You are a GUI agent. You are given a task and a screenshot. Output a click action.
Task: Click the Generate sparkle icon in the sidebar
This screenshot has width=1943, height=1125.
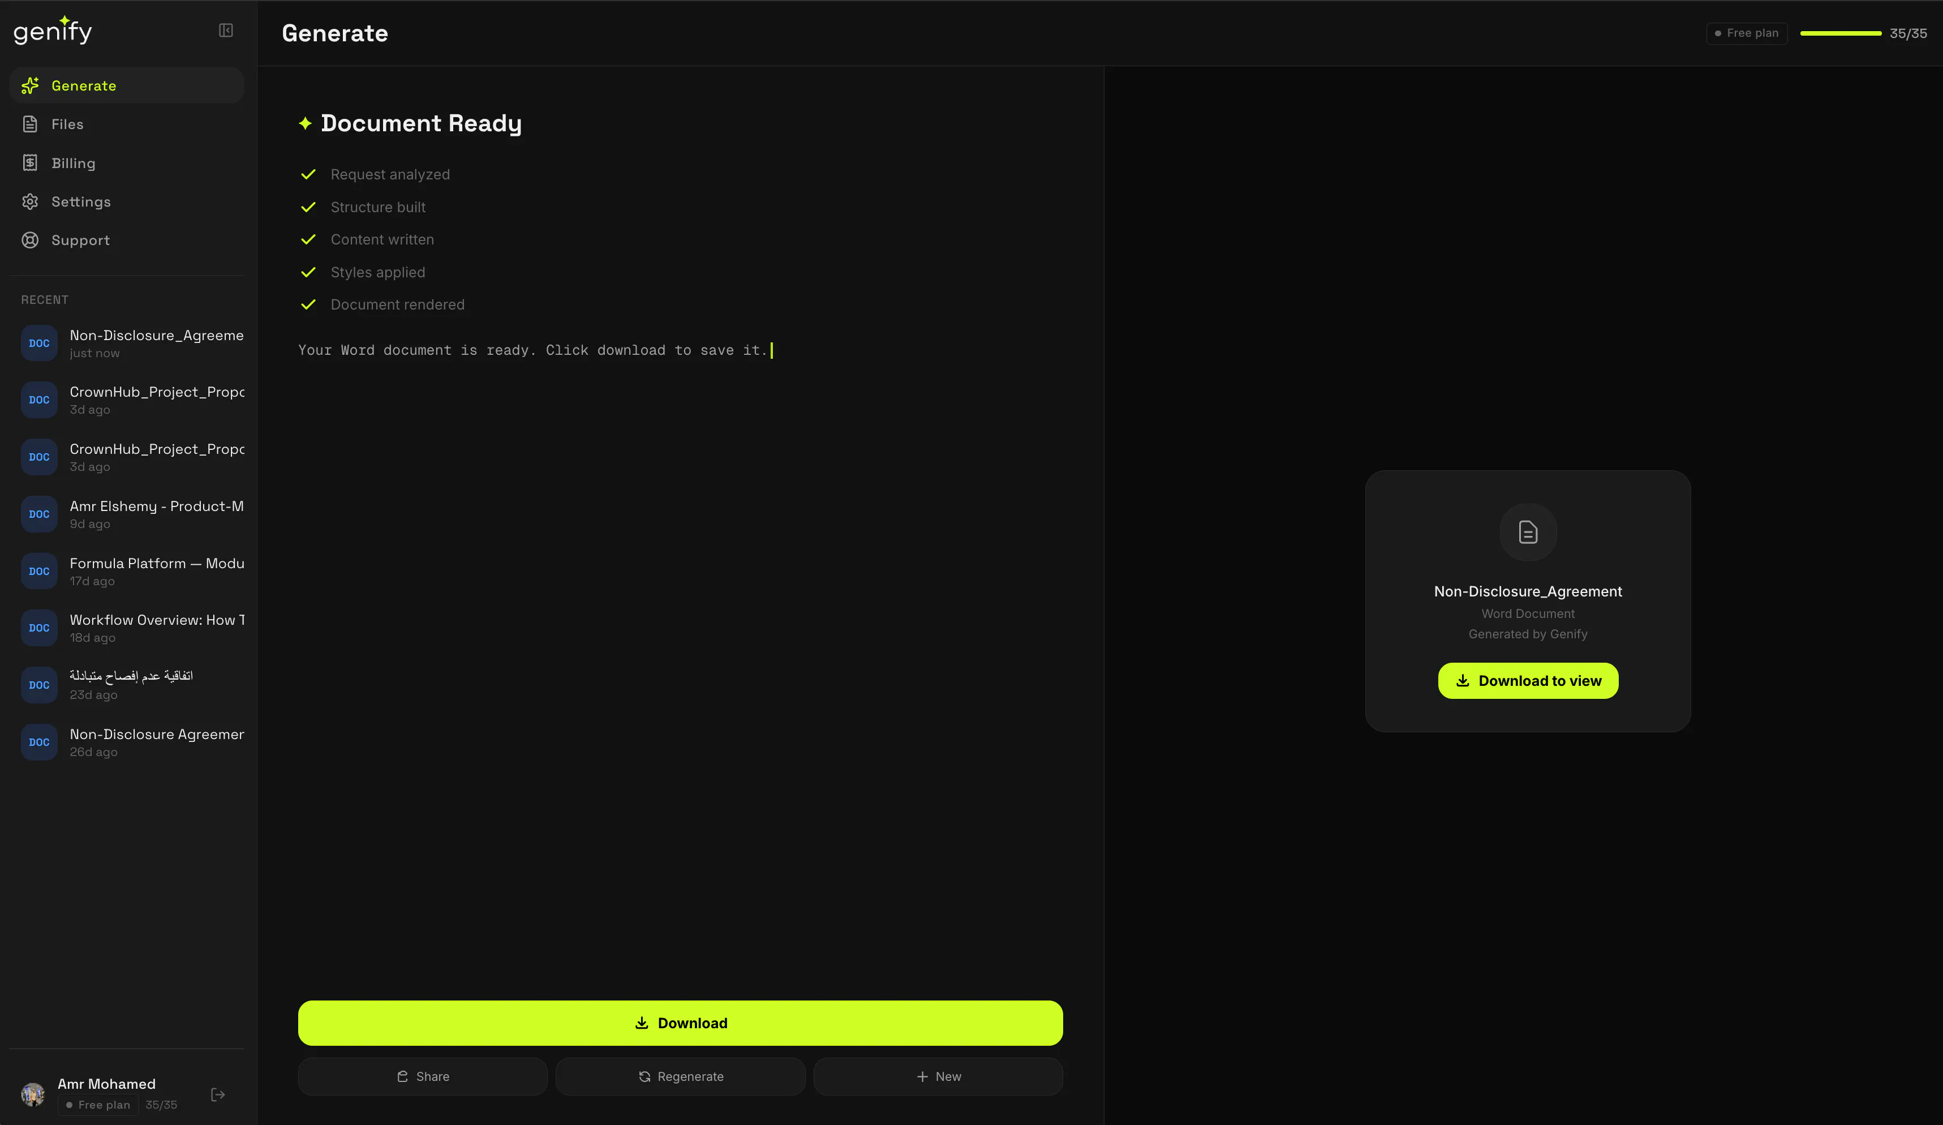30,85
